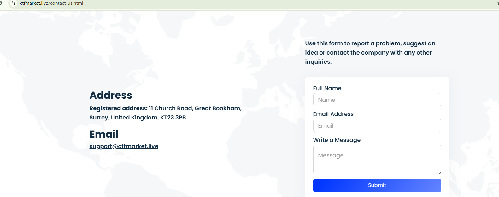Place cursor in the Message textarea
This screenshot has width=499, height=197.
tap(377, 159)
